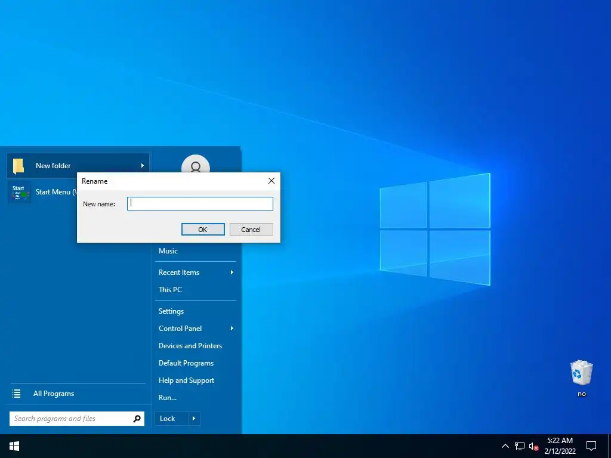The height and width of the screenshot is (458, 611).
Task: Click the New name text field
Action: pyautogui.click(x=200, y=204)
